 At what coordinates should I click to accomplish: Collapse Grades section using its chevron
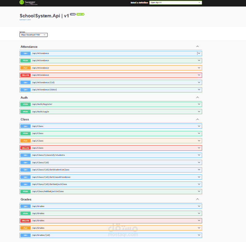(197, 199)
